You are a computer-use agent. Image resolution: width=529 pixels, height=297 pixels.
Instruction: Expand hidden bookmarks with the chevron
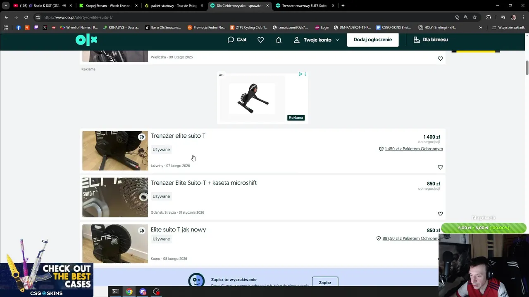point(481,28)
